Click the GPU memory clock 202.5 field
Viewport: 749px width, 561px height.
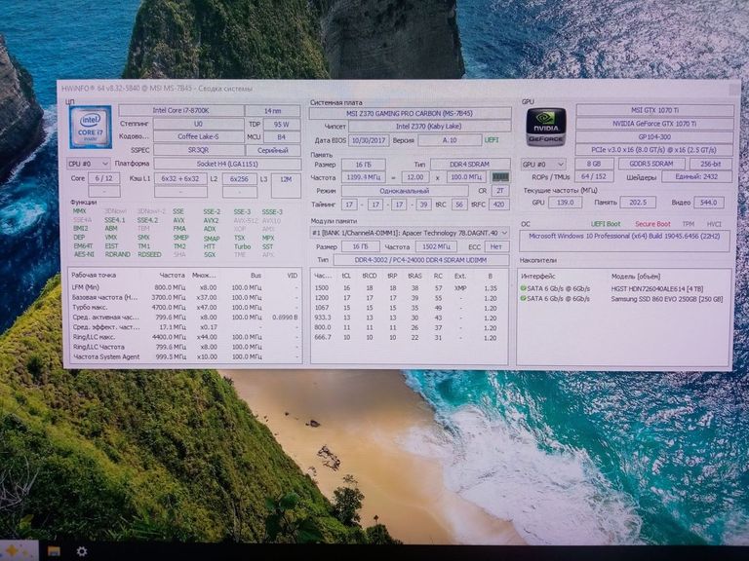click(x=638, y=203)
